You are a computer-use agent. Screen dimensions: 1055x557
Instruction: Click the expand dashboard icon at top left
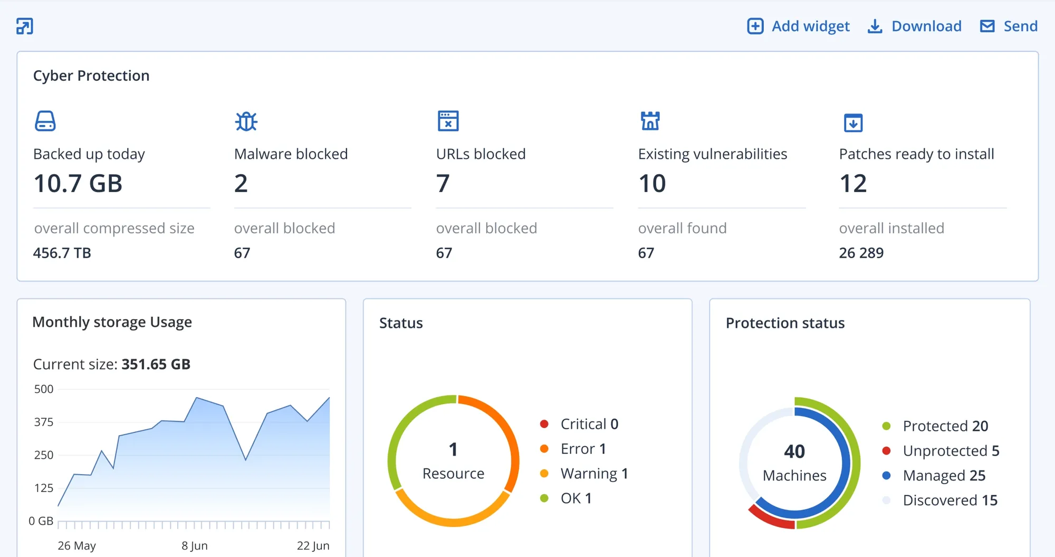(x=23, y=26)
